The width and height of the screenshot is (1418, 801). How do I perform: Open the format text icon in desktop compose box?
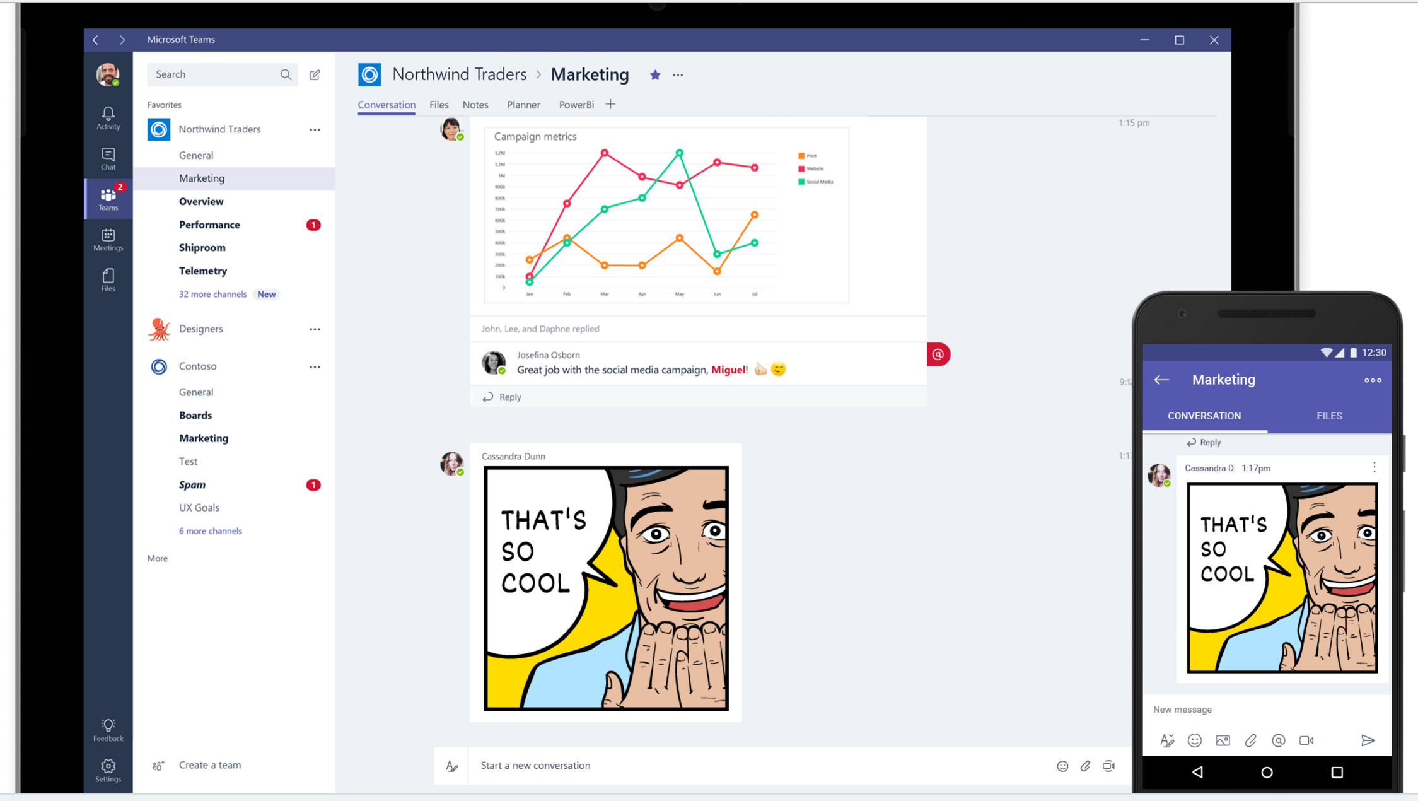click(451, 766)
